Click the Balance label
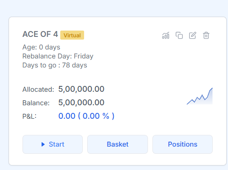This screenshot has height=170, width=228. pos(36,103)
